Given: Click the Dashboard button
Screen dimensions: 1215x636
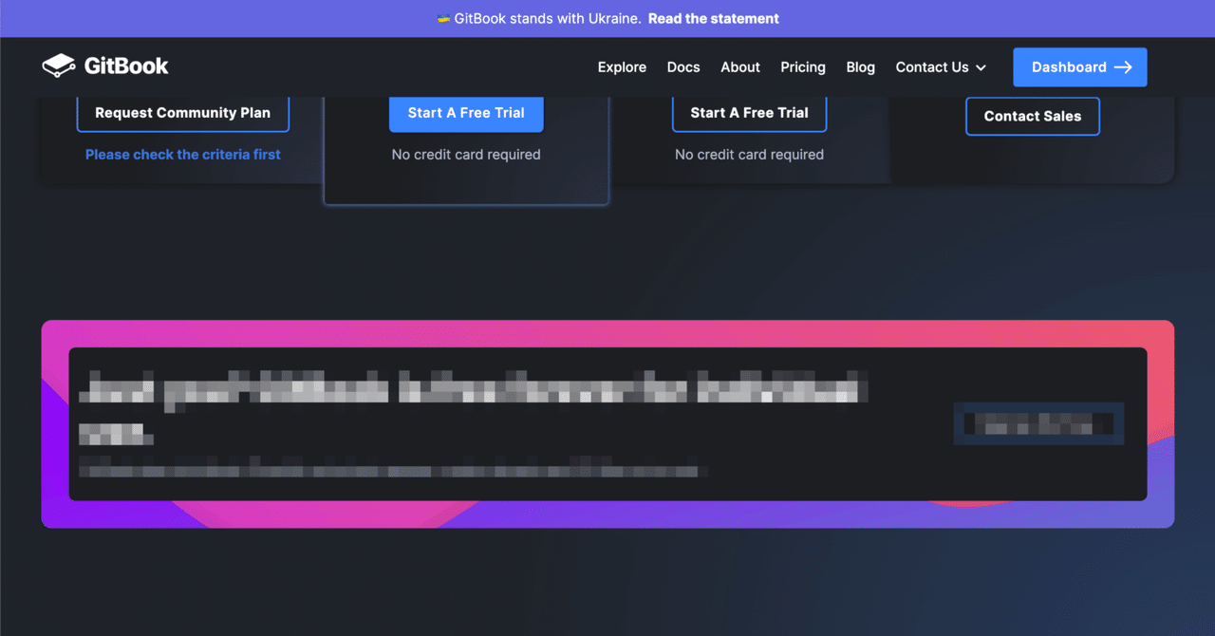Looking at the screenshot, I should tap(1080, 67).
